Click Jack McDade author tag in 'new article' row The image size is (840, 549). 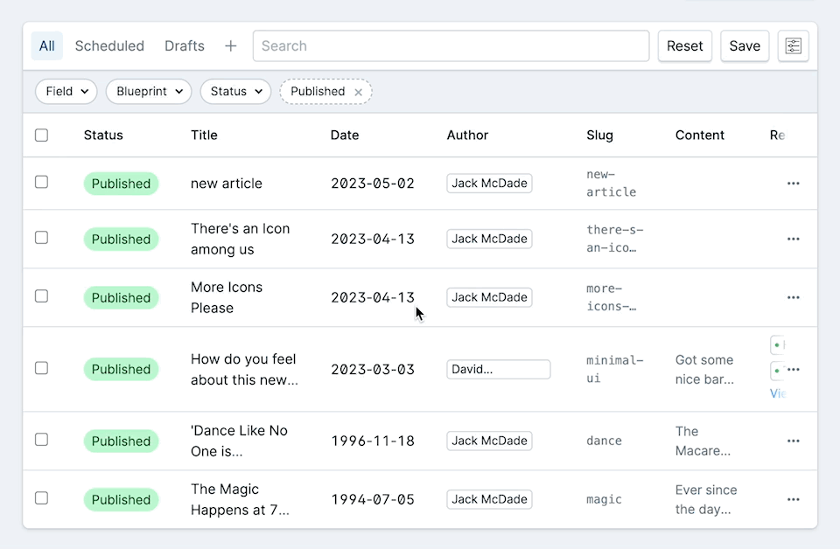pos(489,183)
